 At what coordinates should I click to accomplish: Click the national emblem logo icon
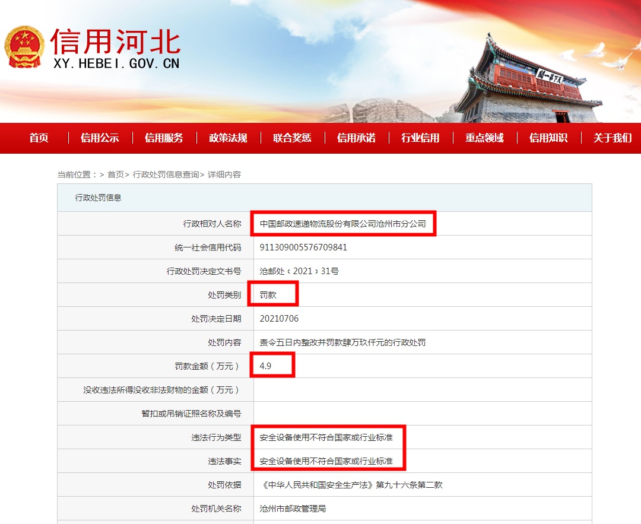[x=24, y=47]
